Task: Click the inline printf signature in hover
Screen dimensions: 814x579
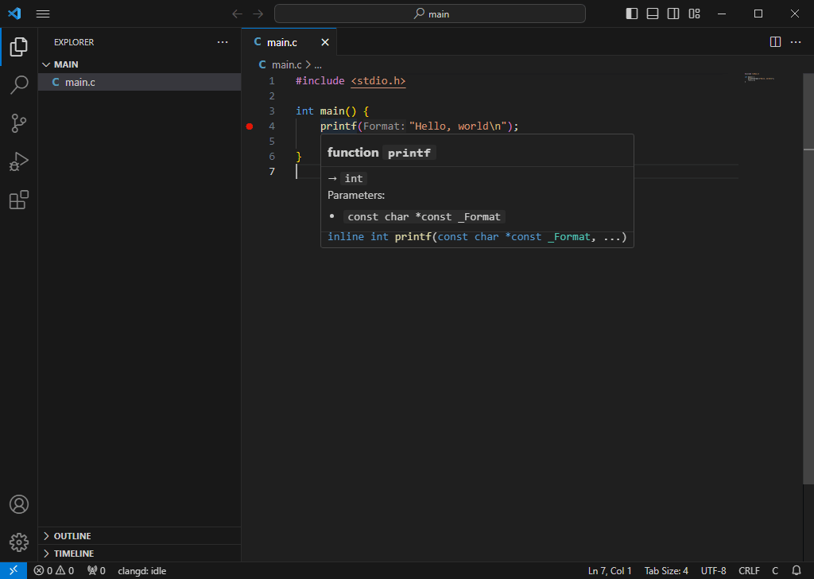Action: (477, 237)
